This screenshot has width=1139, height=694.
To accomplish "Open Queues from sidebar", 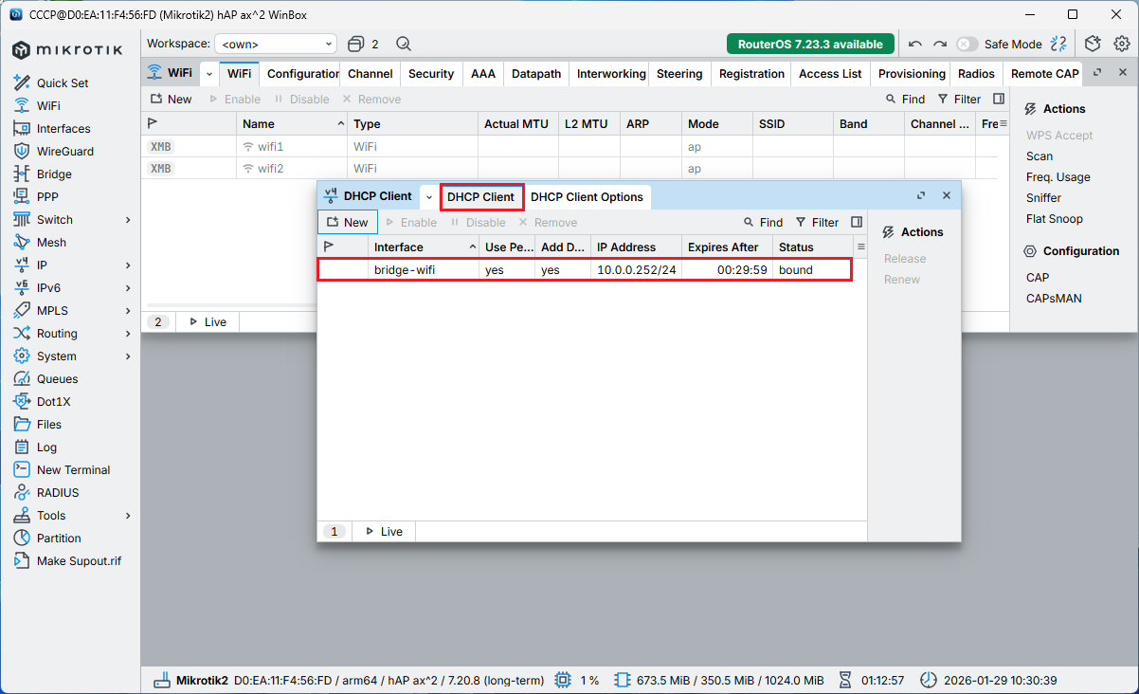I will coord(57,379).
